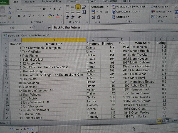The height and width of the screenshot is (133, 178).
Task: Select Page Layout view in status bar
Action: pos(164,121)
